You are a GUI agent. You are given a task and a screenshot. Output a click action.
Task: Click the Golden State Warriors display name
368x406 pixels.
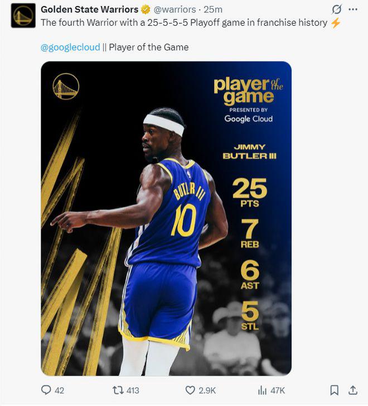pyautogui.click(x=89, y=9)
